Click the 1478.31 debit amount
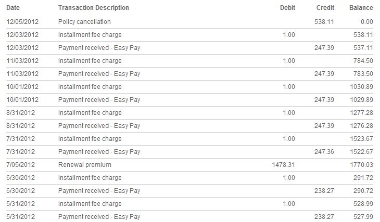 pyautogui.click(x=283, y=165)
